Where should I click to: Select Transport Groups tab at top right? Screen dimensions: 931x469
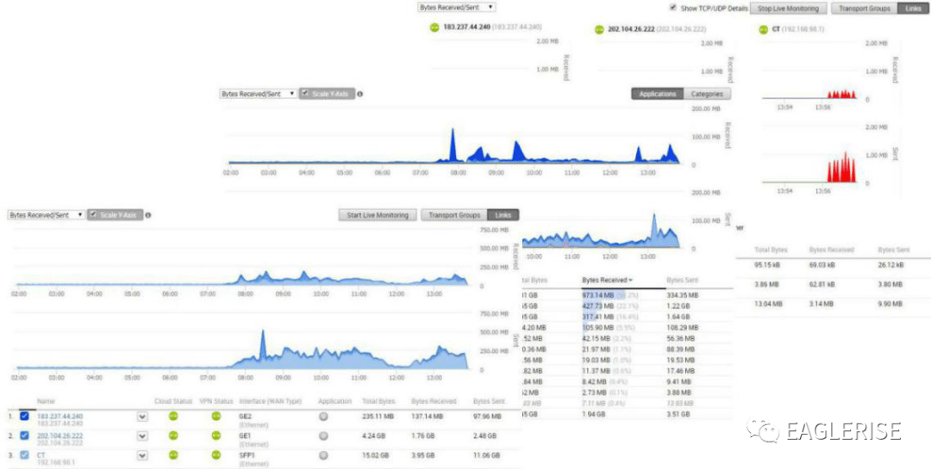coord(865,8)
